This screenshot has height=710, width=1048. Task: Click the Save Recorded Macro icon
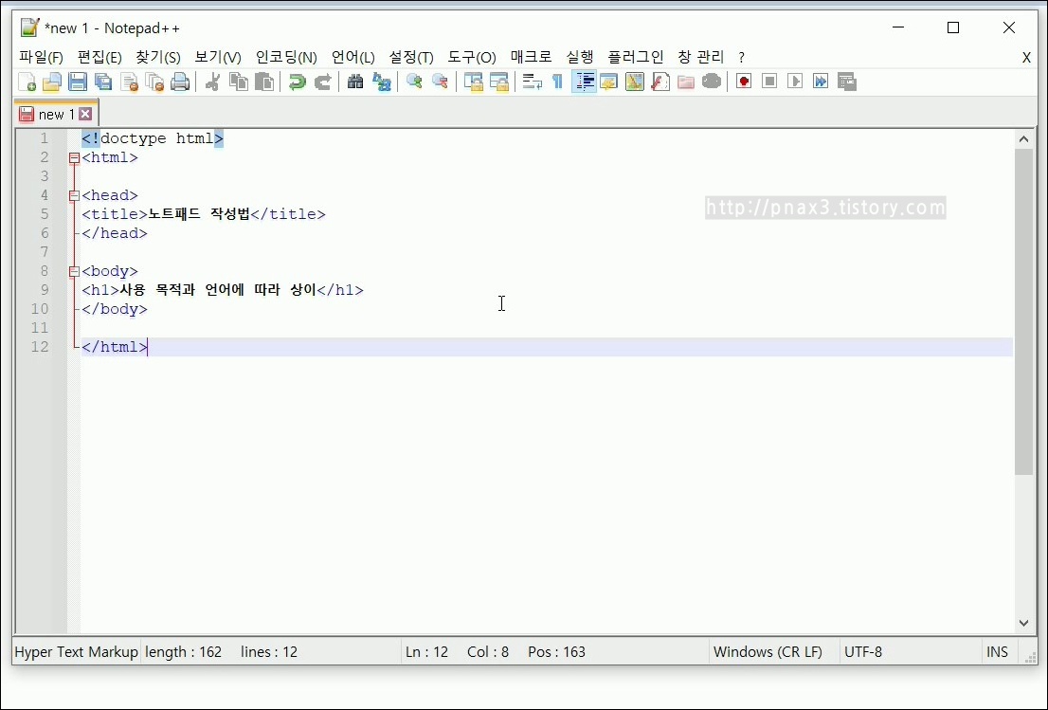click(x=847, y=82)
